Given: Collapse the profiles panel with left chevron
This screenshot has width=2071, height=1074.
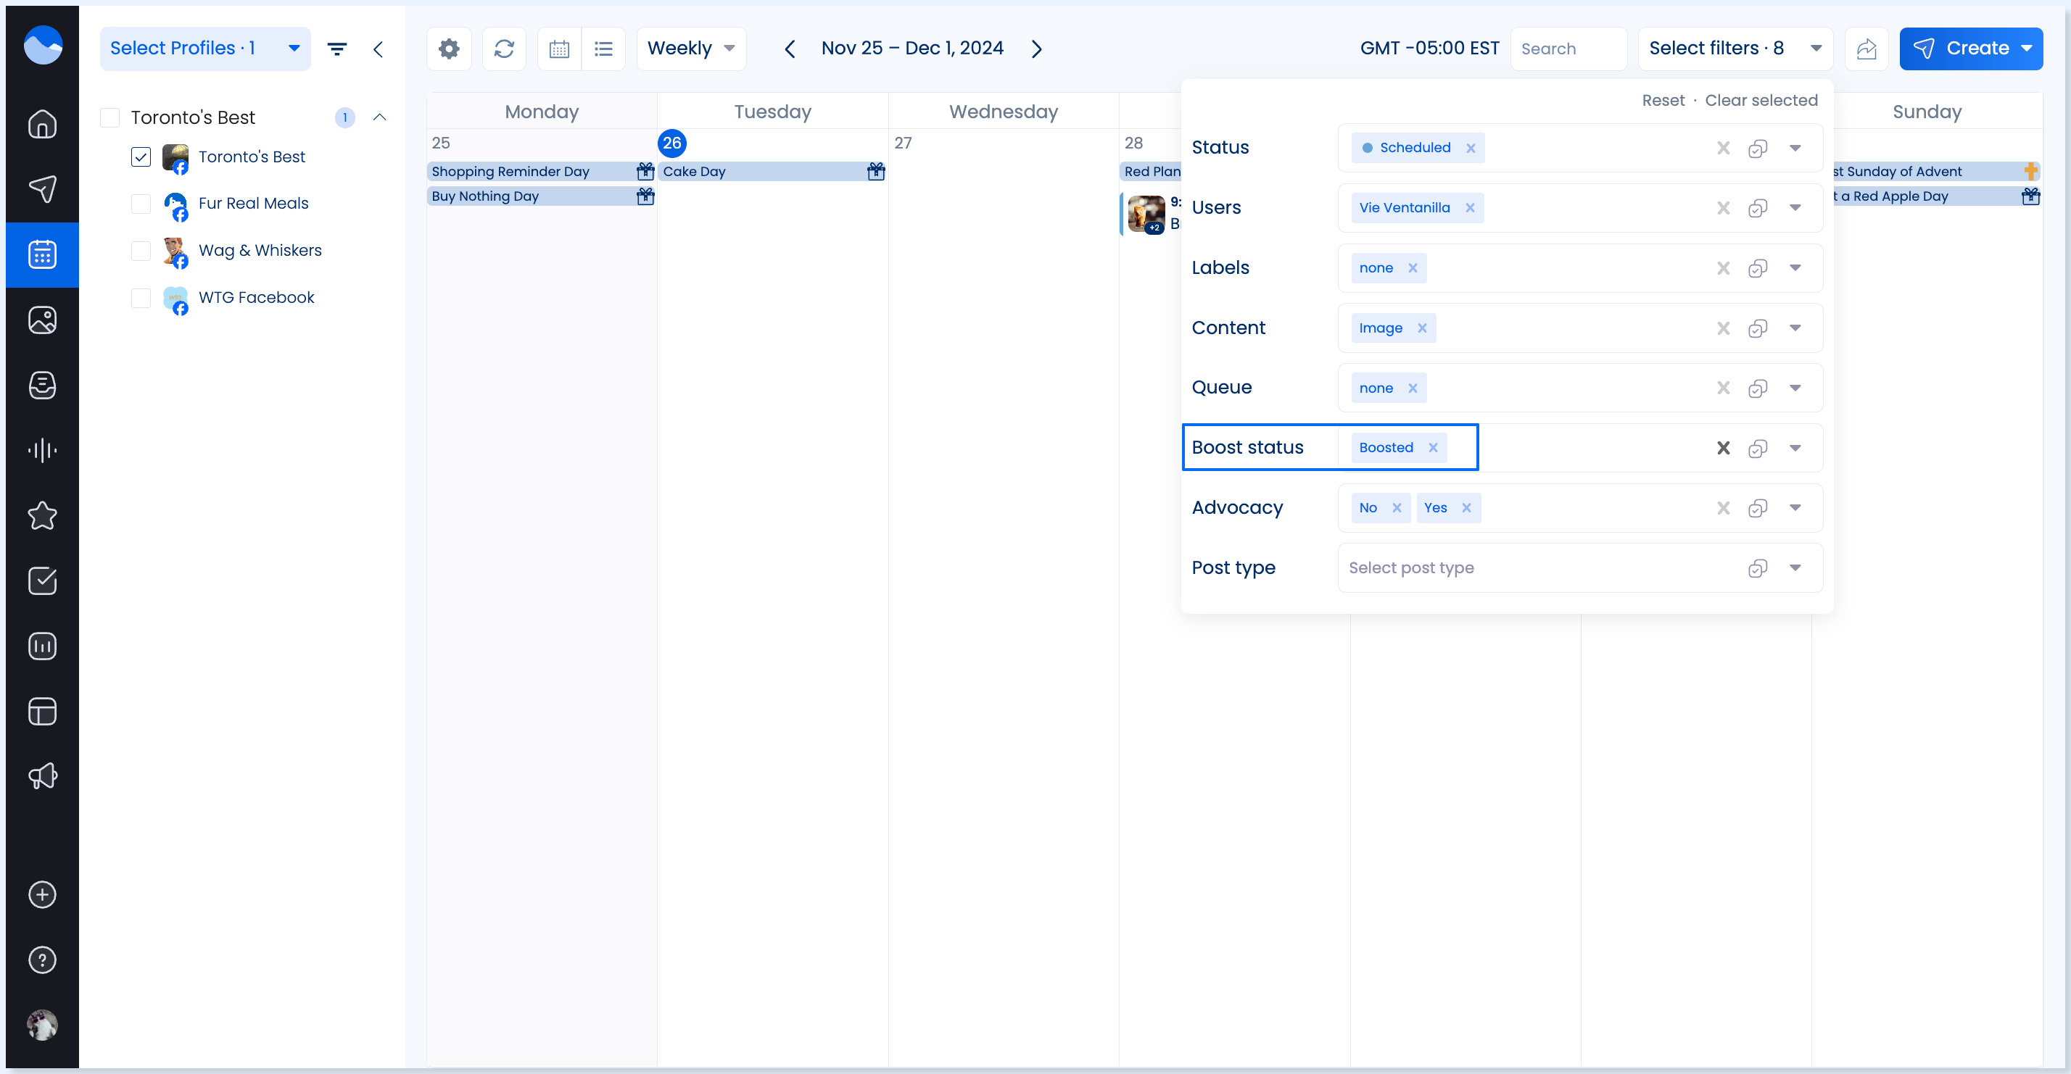Looking at the screenshot, I should click(x=378, y=49).
